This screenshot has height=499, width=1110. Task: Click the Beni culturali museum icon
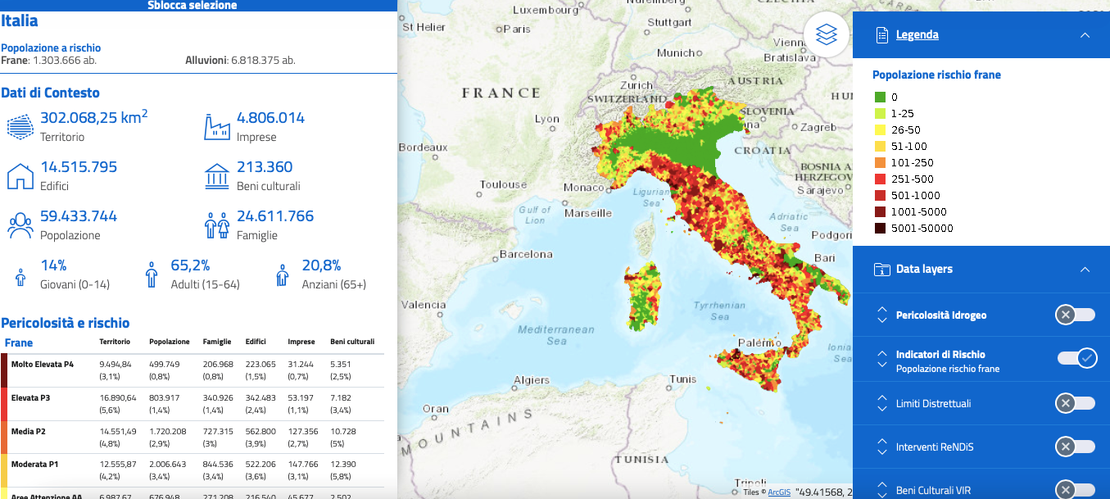(217, 176)
